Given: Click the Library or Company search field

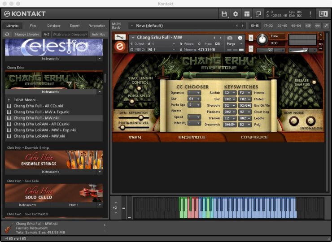Looking at the screenshot, I should pyautogui.click(x=70, y=34).
